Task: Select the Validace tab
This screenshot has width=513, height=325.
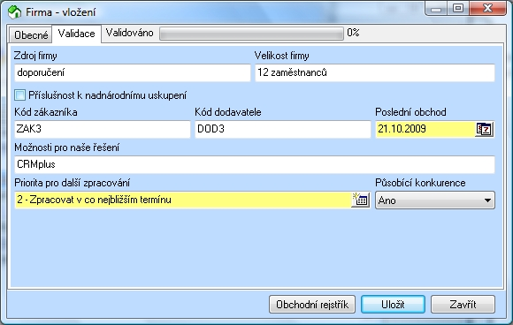Action: pos(77,34)
